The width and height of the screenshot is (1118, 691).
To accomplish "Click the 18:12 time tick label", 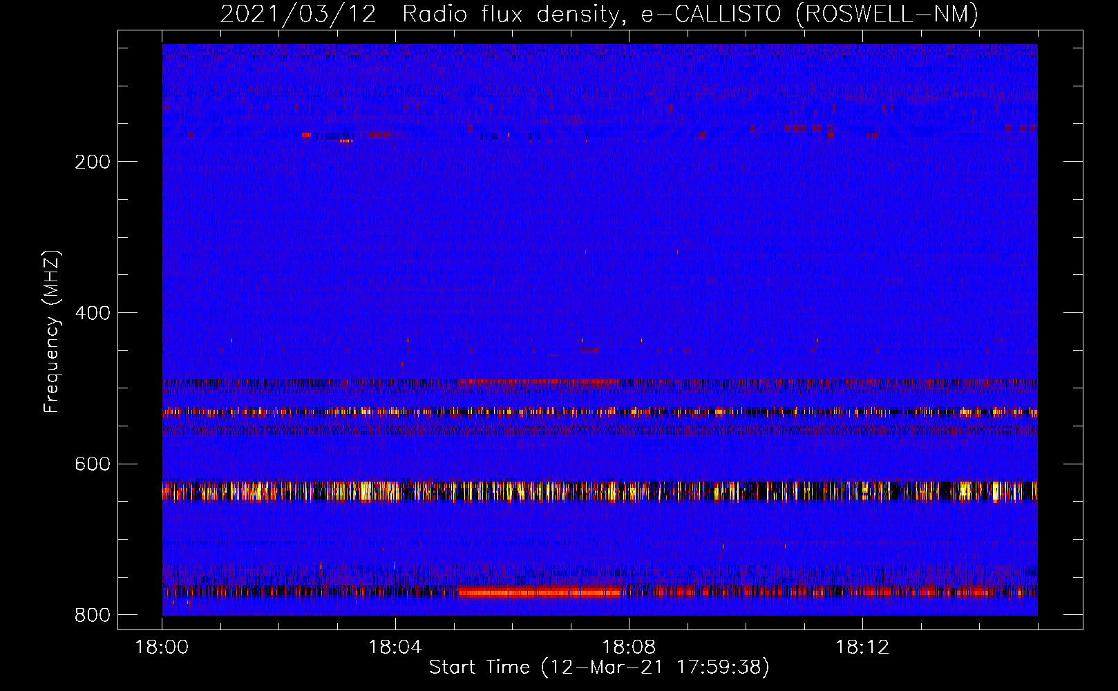I will click(x=862, y=647).
